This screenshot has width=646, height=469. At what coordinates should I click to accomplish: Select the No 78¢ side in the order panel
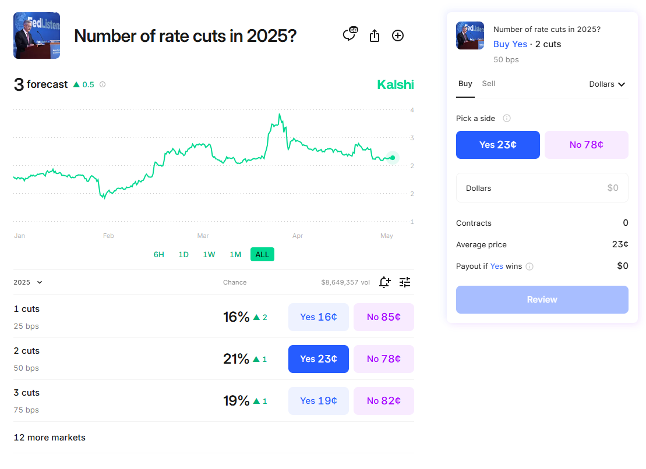[x=586, y=145]
